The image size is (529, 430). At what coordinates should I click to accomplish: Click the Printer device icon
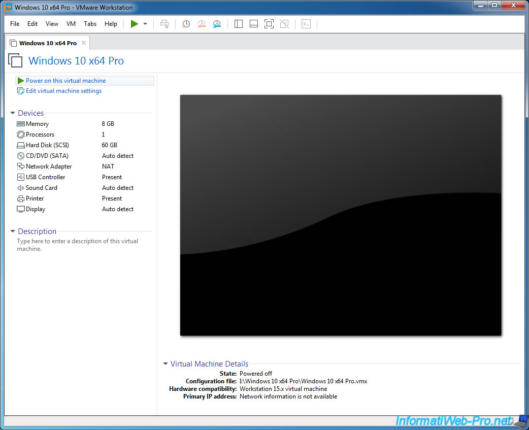tap(21, 199)
